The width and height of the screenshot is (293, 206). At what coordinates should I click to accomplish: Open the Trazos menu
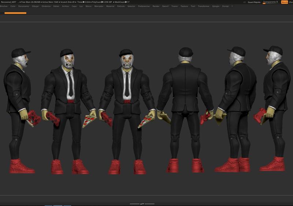click(x=175, y=6)
